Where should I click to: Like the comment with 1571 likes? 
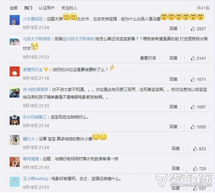point(193,79)
